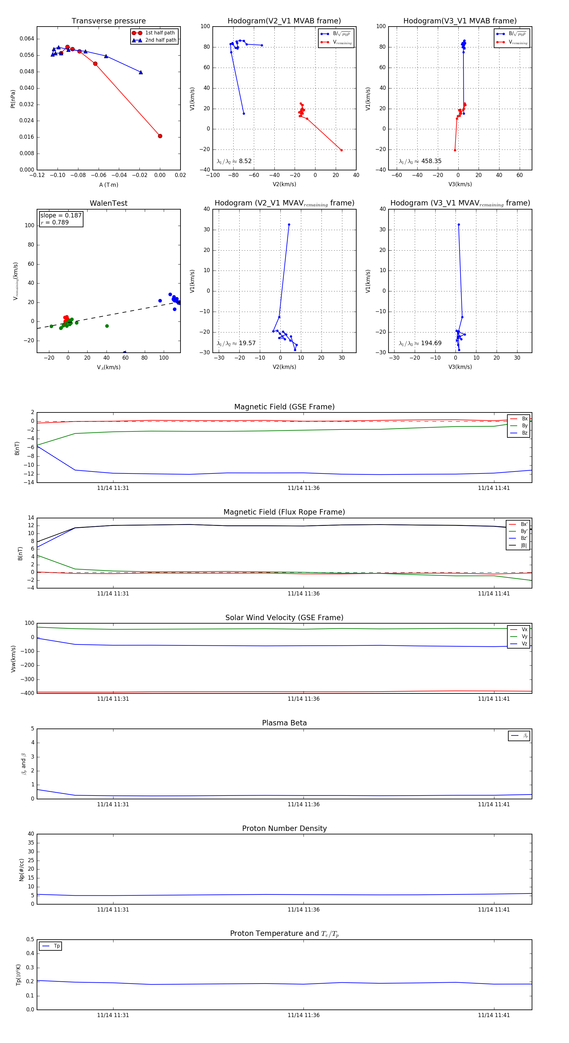Viewport: 569px width, 1043px height.
Task: Click the "A (T·m)" x-axis label
Action: pyautogui.click(x=108, y=185)
